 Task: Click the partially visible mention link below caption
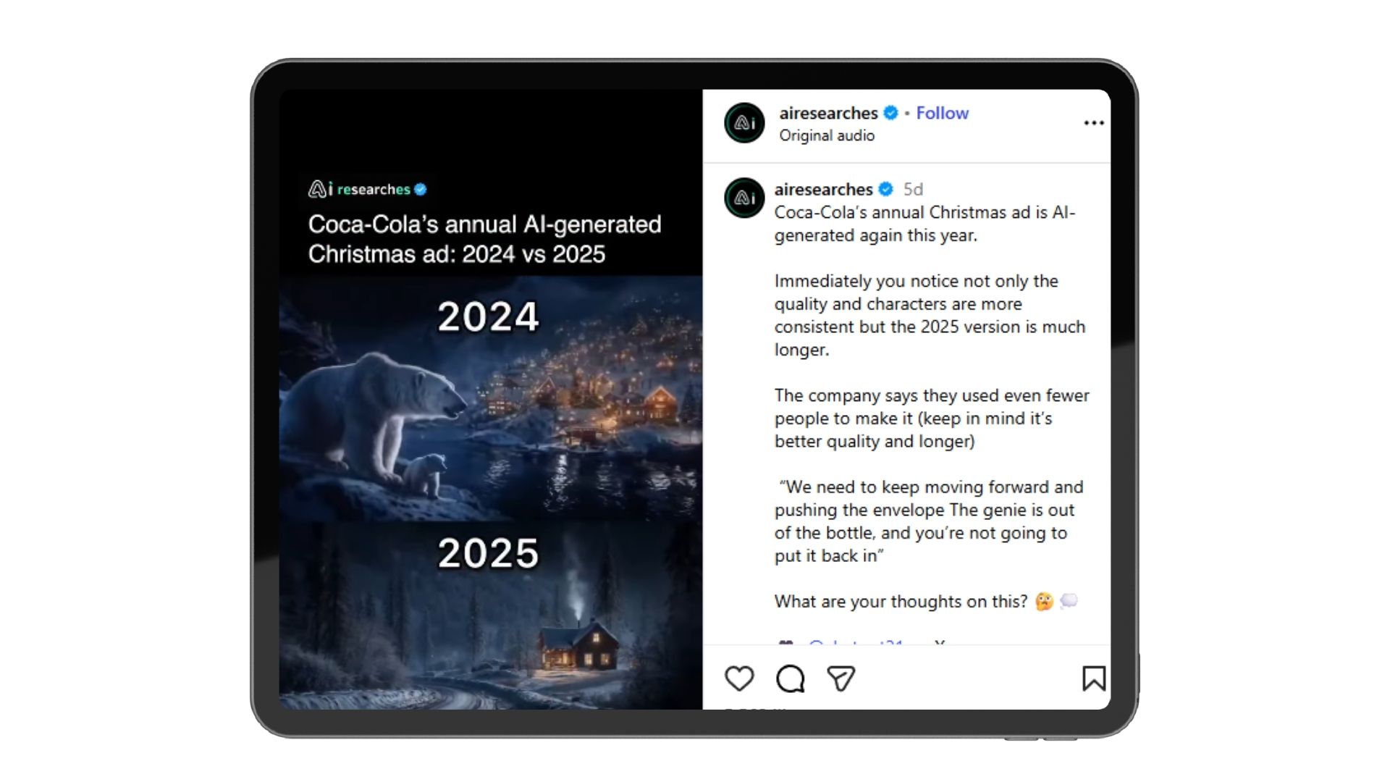coord(856,642)
